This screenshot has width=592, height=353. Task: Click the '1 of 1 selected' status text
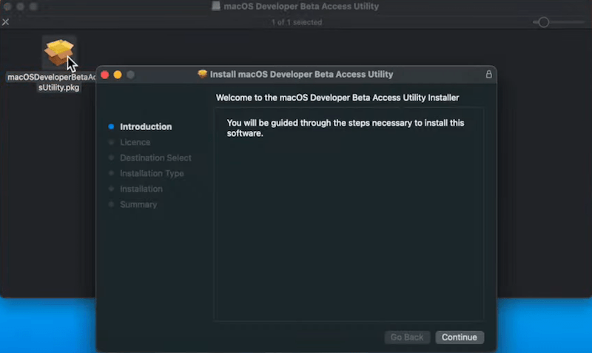[297, 22]
